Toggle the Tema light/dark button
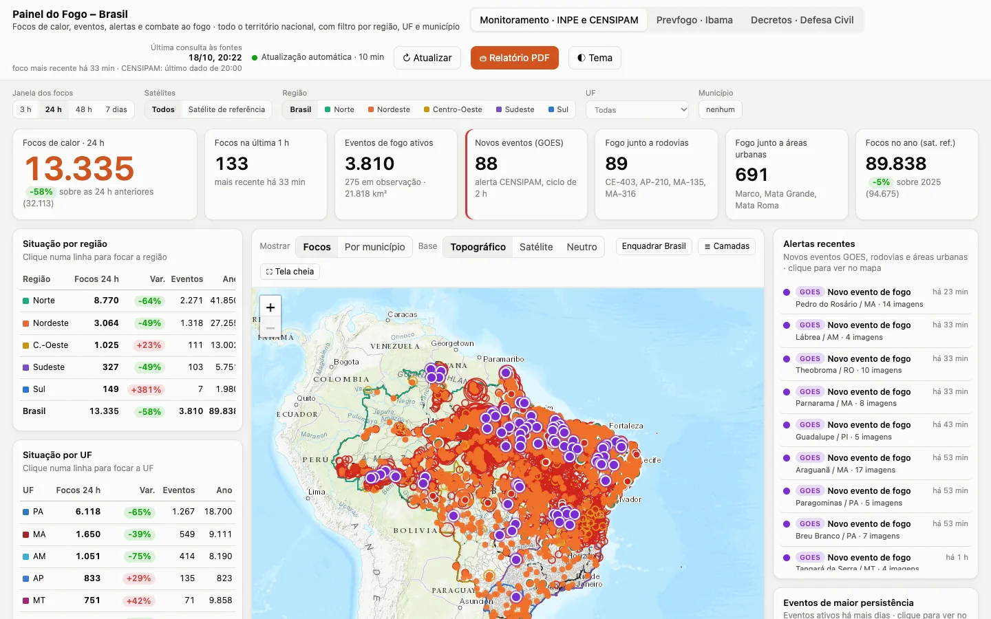991x619 pixels. 595,58
